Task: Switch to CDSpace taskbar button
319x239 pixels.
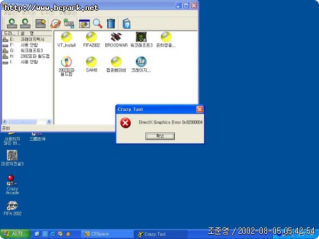Action: point(107,234)
